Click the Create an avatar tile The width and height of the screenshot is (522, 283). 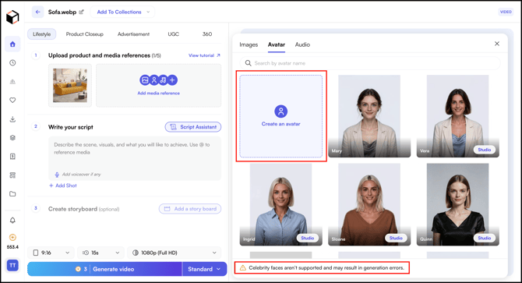(281, 116)
